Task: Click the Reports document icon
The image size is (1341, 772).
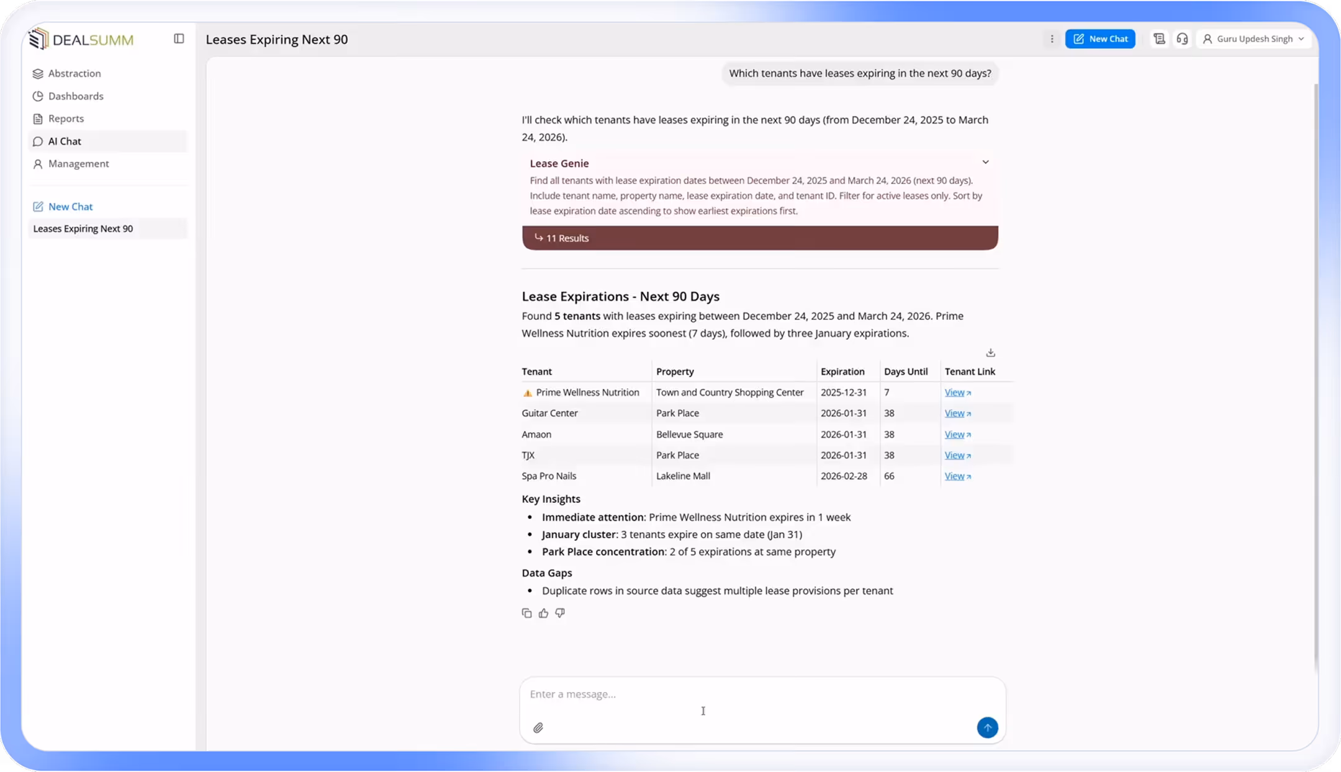Action: (38, 119)
